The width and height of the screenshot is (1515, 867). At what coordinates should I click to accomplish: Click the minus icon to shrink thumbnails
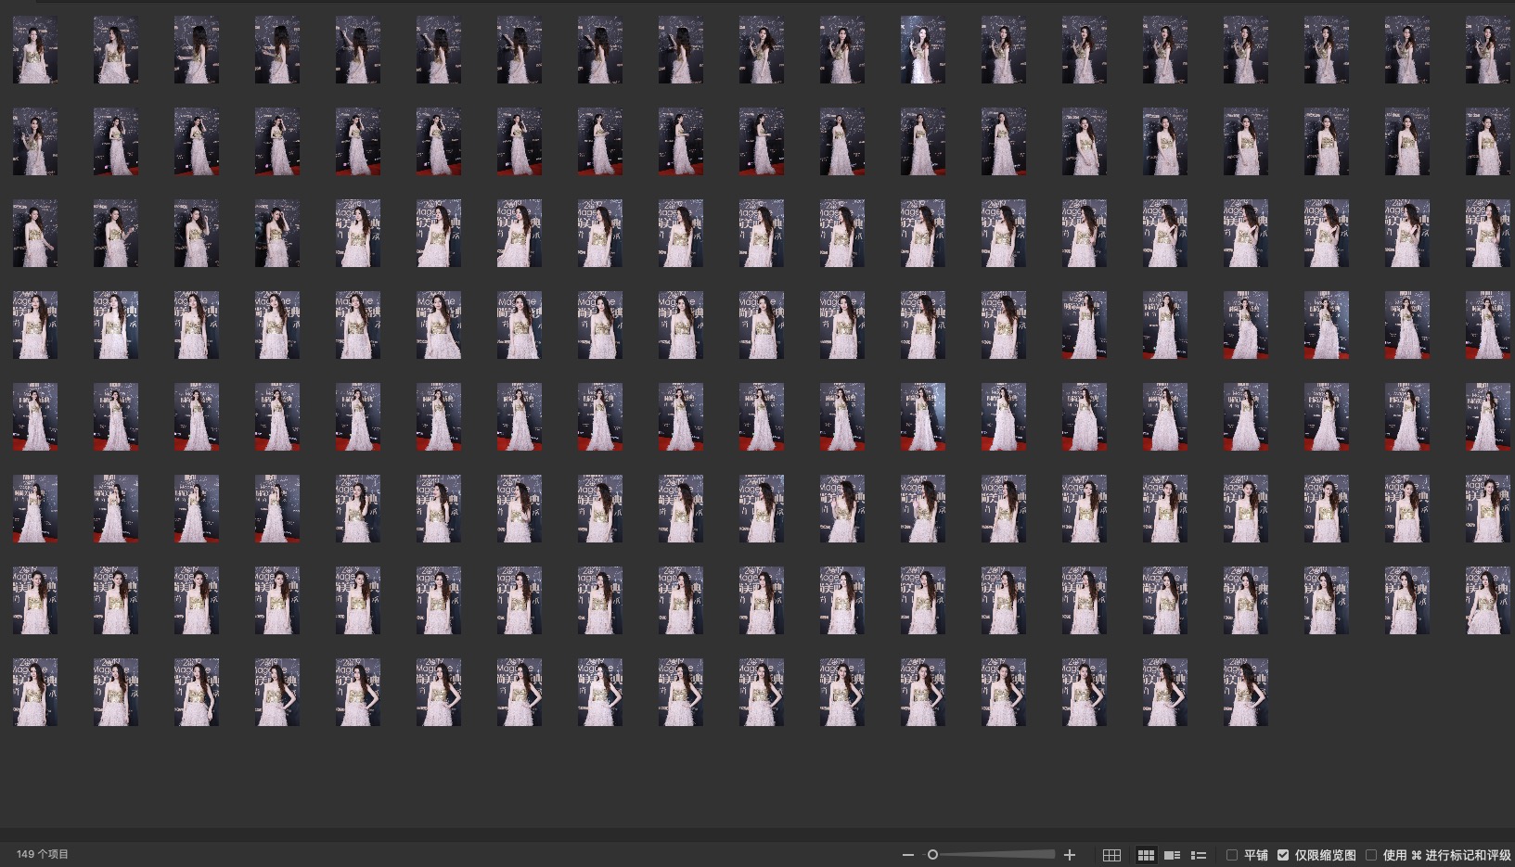tap(907, 855)
